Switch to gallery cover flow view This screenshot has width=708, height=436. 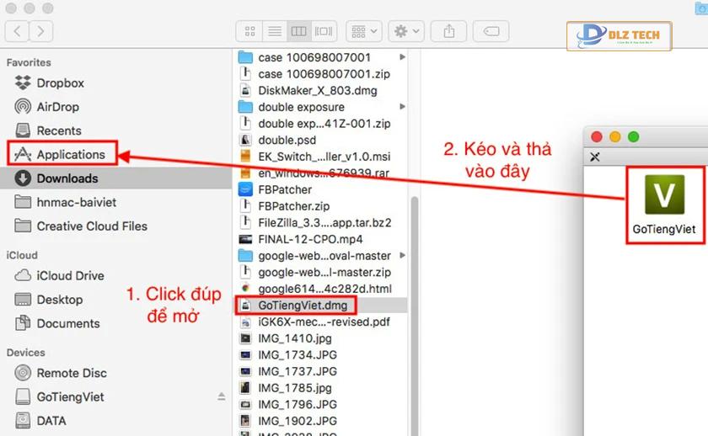pos(324,31)
